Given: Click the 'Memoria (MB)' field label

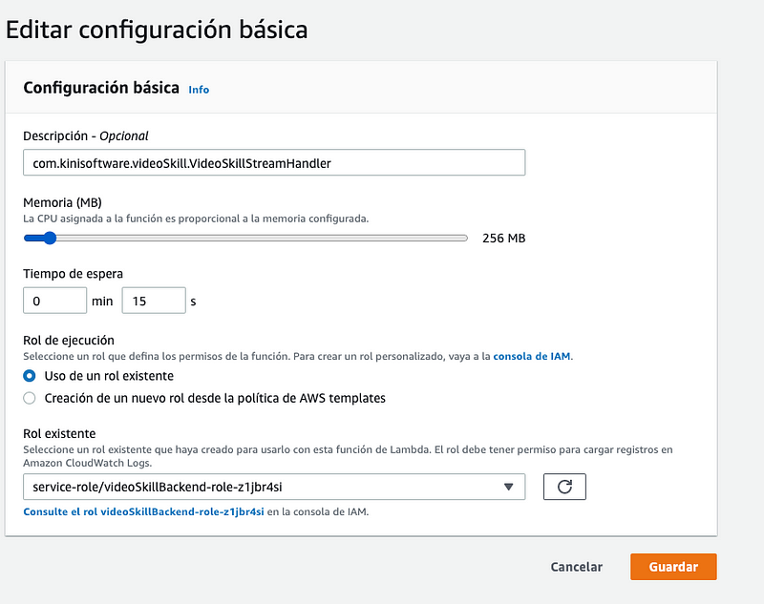Looking at the screenshot, I should coord(62,202).
